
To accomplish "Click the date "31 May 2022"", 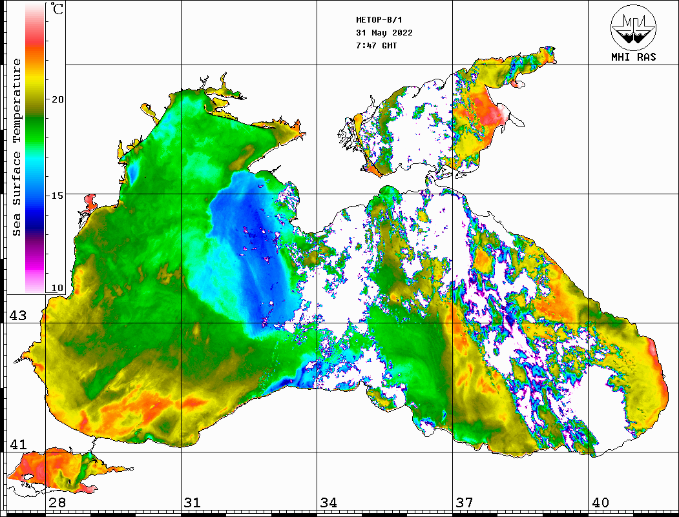I will click(384, 33).
